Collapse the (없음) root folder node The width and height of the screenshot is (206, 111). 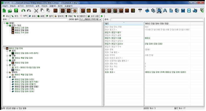coord(4,23)
